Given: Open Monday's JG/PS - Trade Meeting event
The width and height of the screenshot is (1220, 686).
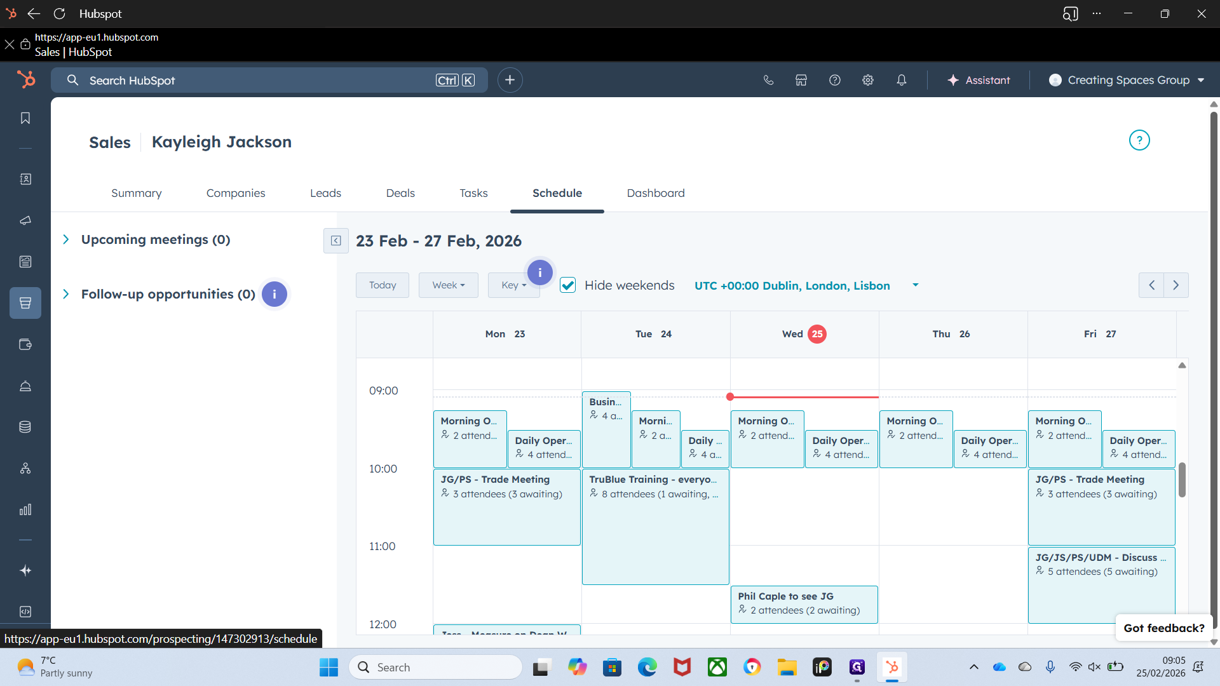Looking at the screenshot, I should (507, 507).
